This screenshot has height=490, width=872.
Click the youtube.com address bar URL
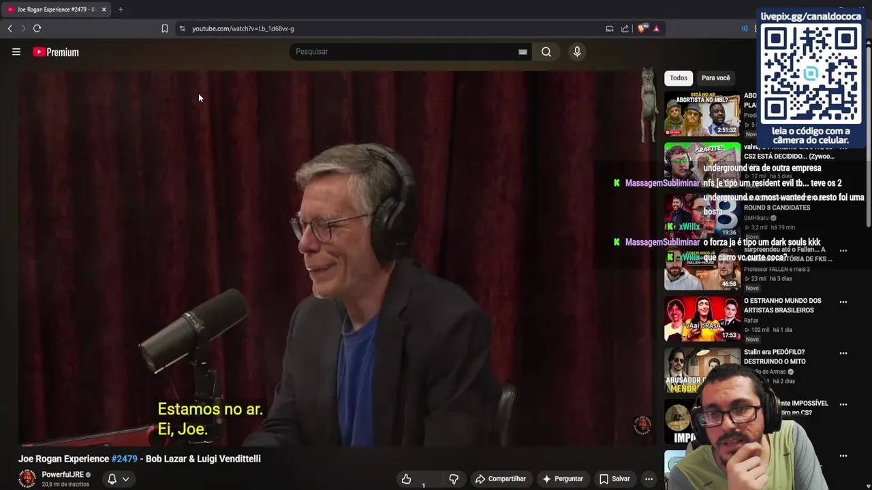243,29
